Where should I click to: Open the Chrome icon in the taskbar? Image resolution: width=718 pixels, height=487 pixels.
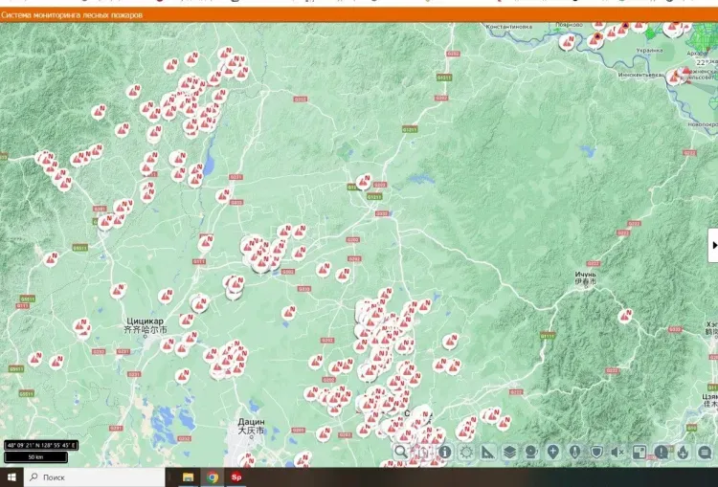point(212,476)
